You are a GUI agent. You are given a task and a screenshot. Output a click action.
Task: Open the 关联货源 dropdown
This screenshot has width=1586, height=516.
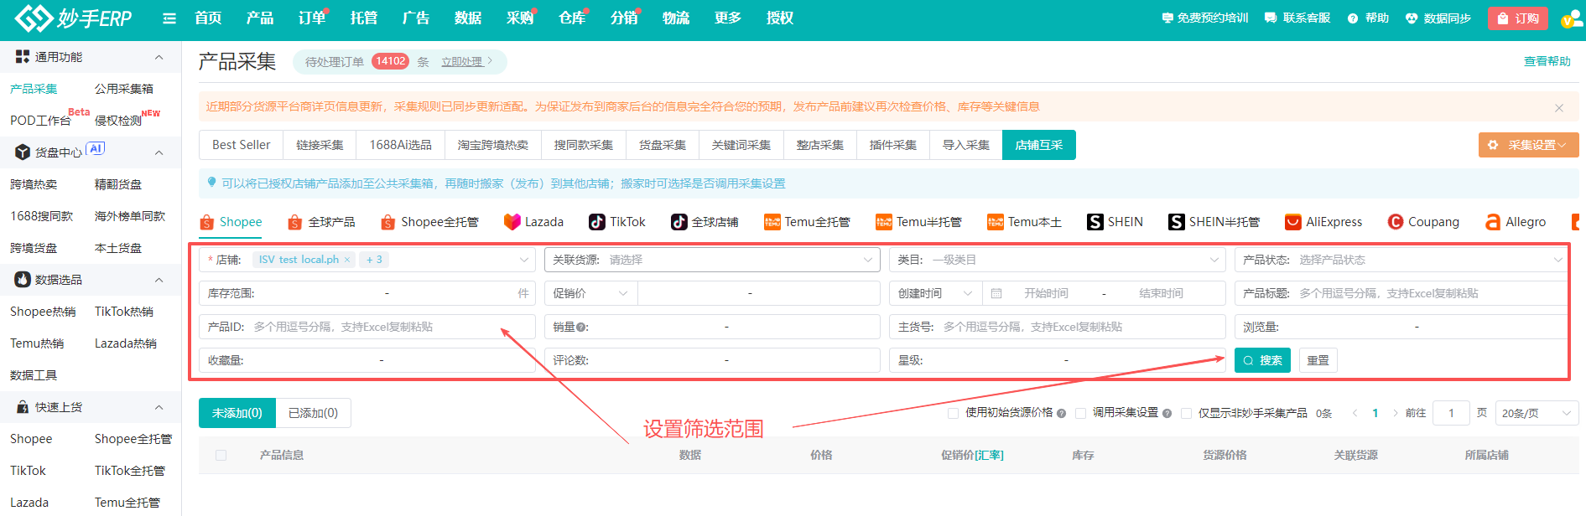[x=712, y=260]
